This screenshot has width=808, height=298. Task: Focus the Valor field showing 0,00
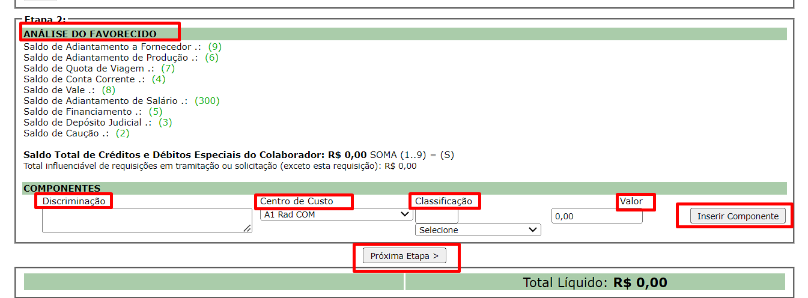pyautogui.click(x=596, y=216)
